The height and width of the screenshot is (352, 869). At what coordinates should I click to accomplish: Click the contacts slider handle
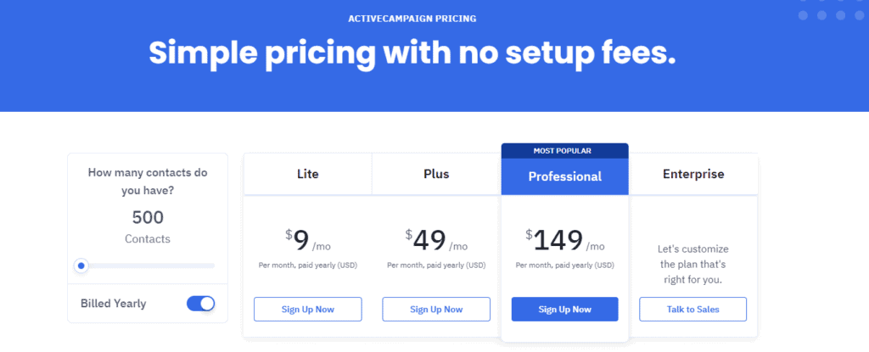81,265
